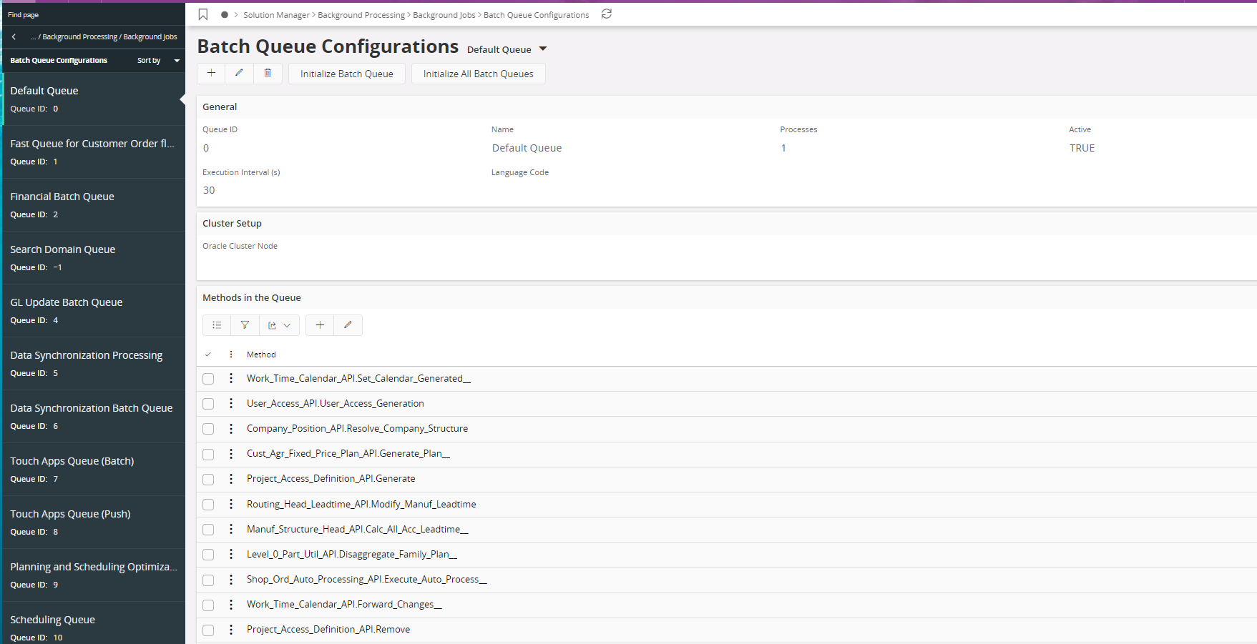Click the pencil edit icon under page title
The image size is (1257, 644).
coord(239,73)
